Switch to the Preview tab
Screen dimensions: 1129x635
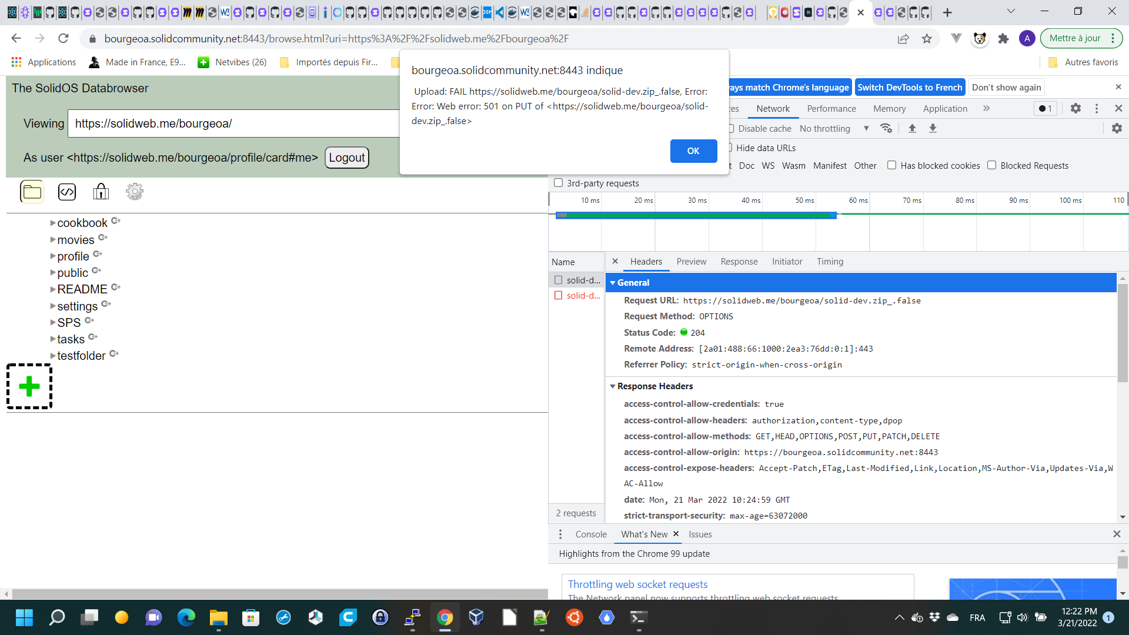tap(692, 262)
